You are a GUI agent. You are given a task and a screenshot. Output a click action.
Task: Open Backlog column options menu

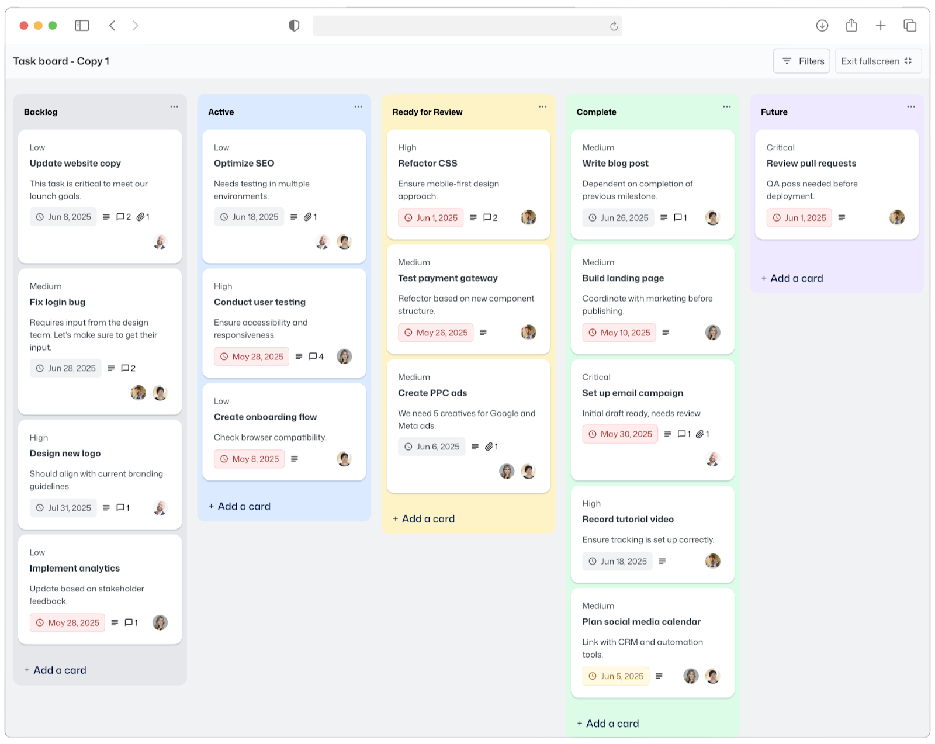coord(174,106)
